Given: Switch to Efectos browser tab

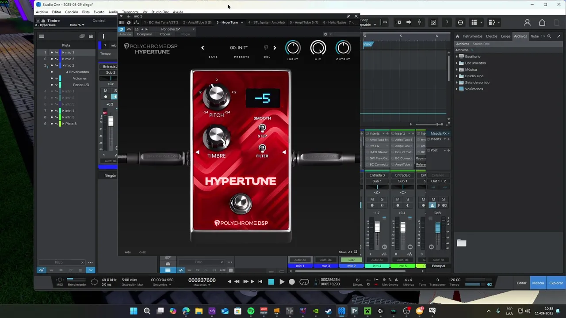Looking at the screenshot, I should click(492, 36).
